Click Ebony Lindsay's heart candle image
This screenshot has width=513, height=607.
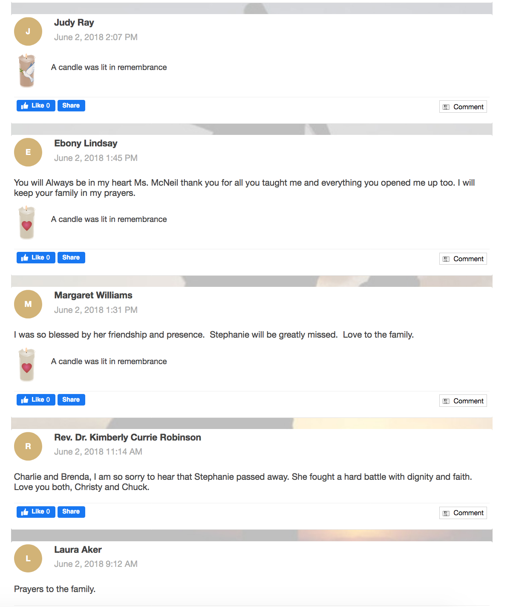pyautogui.click(x=27, y=222)
